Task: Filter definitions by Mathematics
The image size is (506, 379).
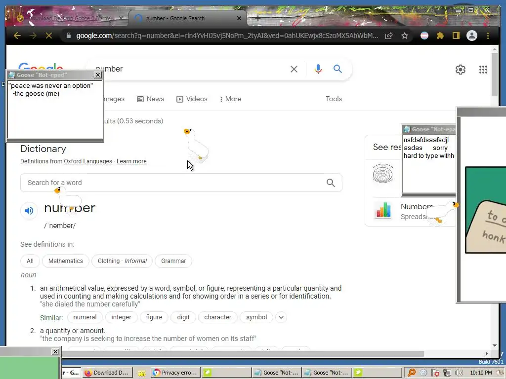Action: pyautogui.click(x=66, y=261)
